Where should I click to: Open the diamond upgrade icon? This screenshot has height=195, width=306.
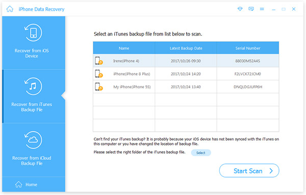coord(240,9)
